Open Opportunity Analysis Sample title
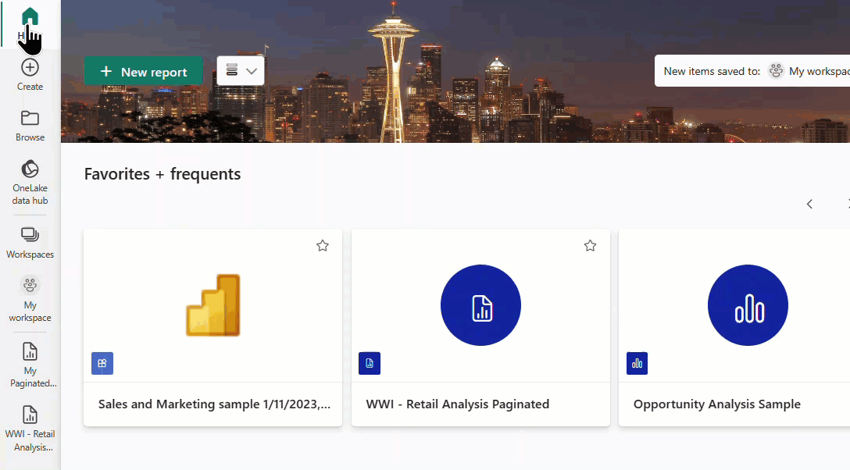850x470 pixels. tap(716, 404)
